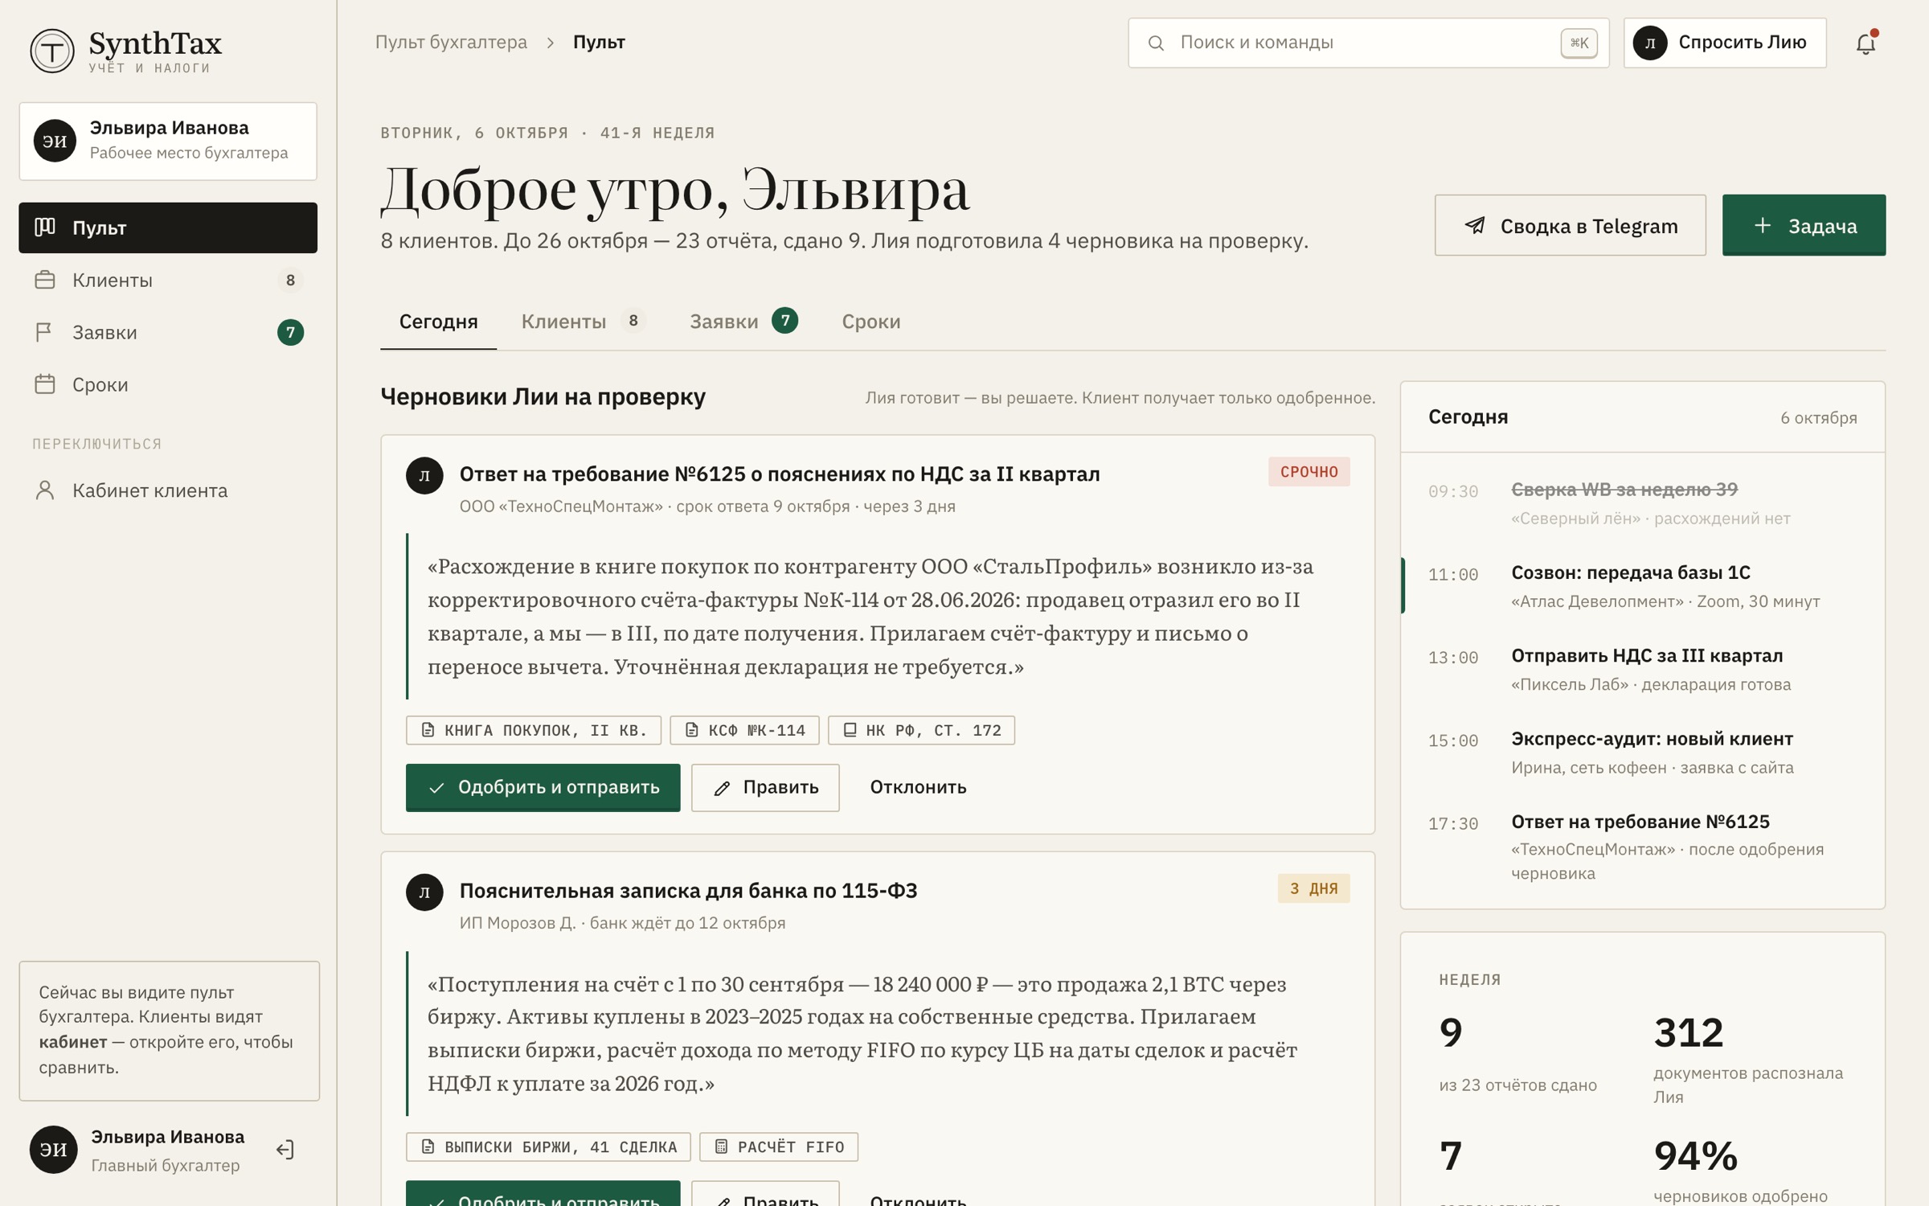Click the search magnifier icon

point(1156,43)
